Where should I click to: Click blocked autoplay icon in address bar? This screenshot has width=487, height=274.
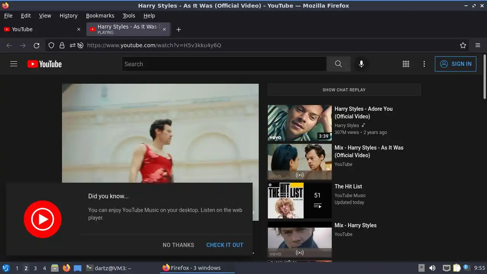point(80,45)
